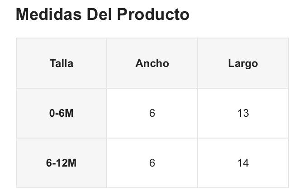
Task: Click the 0-6M size row label
Action: point(62,113)
